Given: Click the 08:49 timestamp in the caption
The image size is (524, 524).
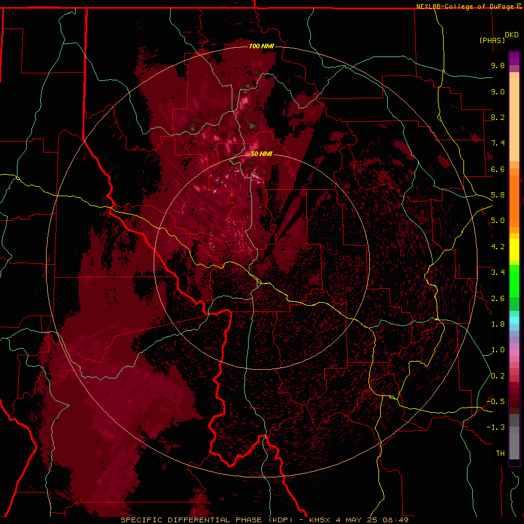Looking at the screenshot, I should coord(395,520).
